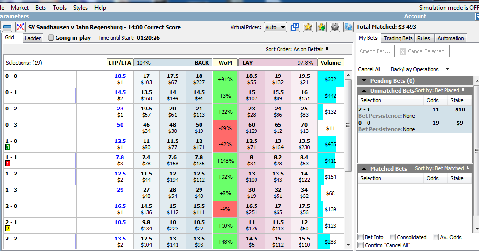Image resolution: width=479 pixels, height=251 pixels.
Task: Expand the Pending Bets (0) section
Action: click(364, 81)
